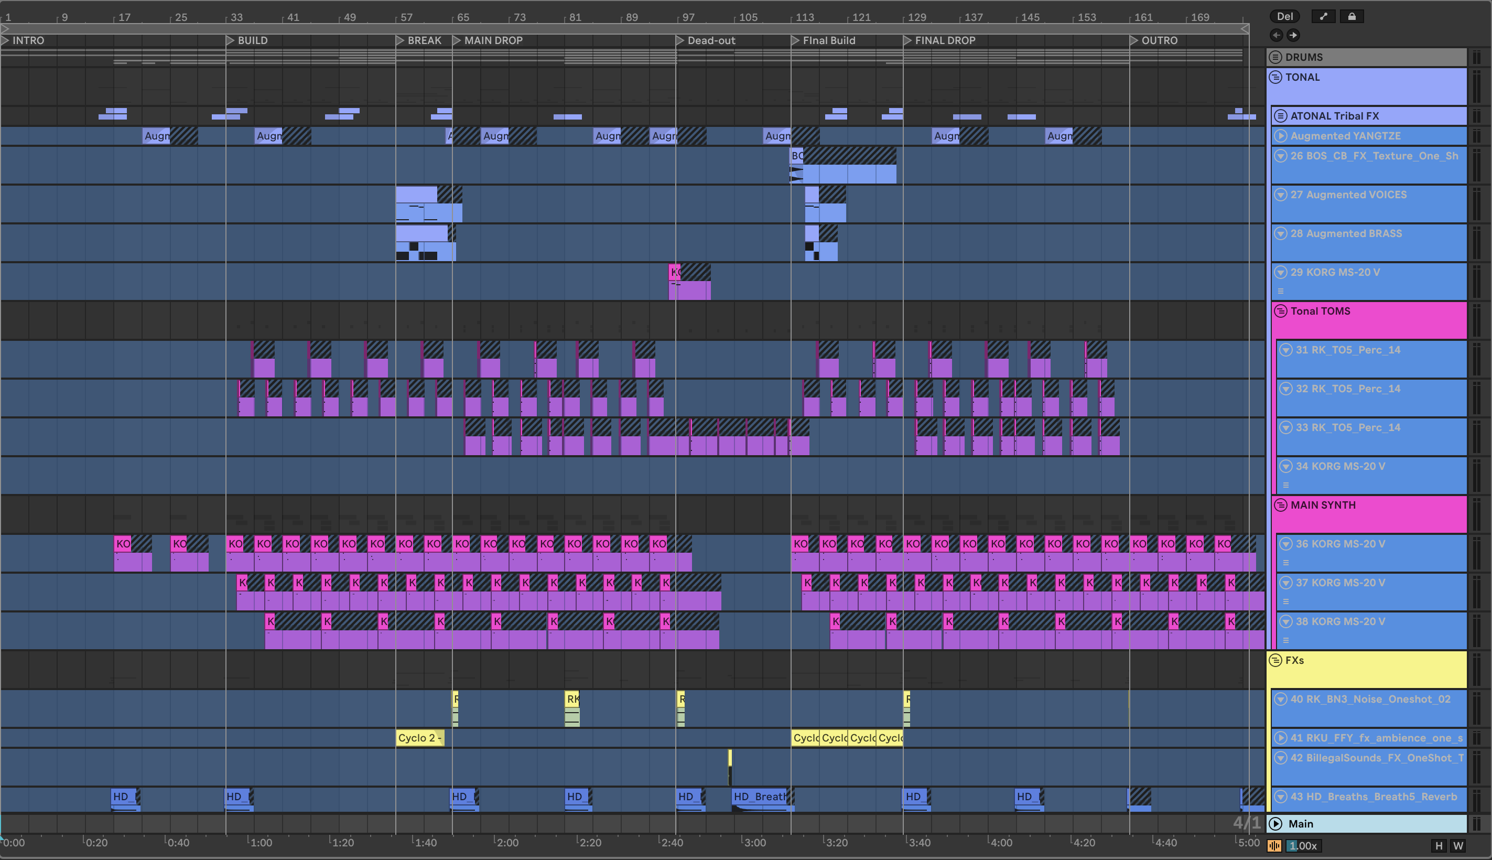Viewport: 1492px width, 860px height.
Task: Jump to the previous locator arrow
Action: (x=1277, y=36)
